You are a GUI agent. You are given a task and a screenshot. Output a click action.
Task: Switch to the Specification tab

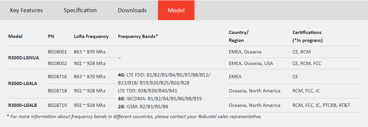coord(80,10)
